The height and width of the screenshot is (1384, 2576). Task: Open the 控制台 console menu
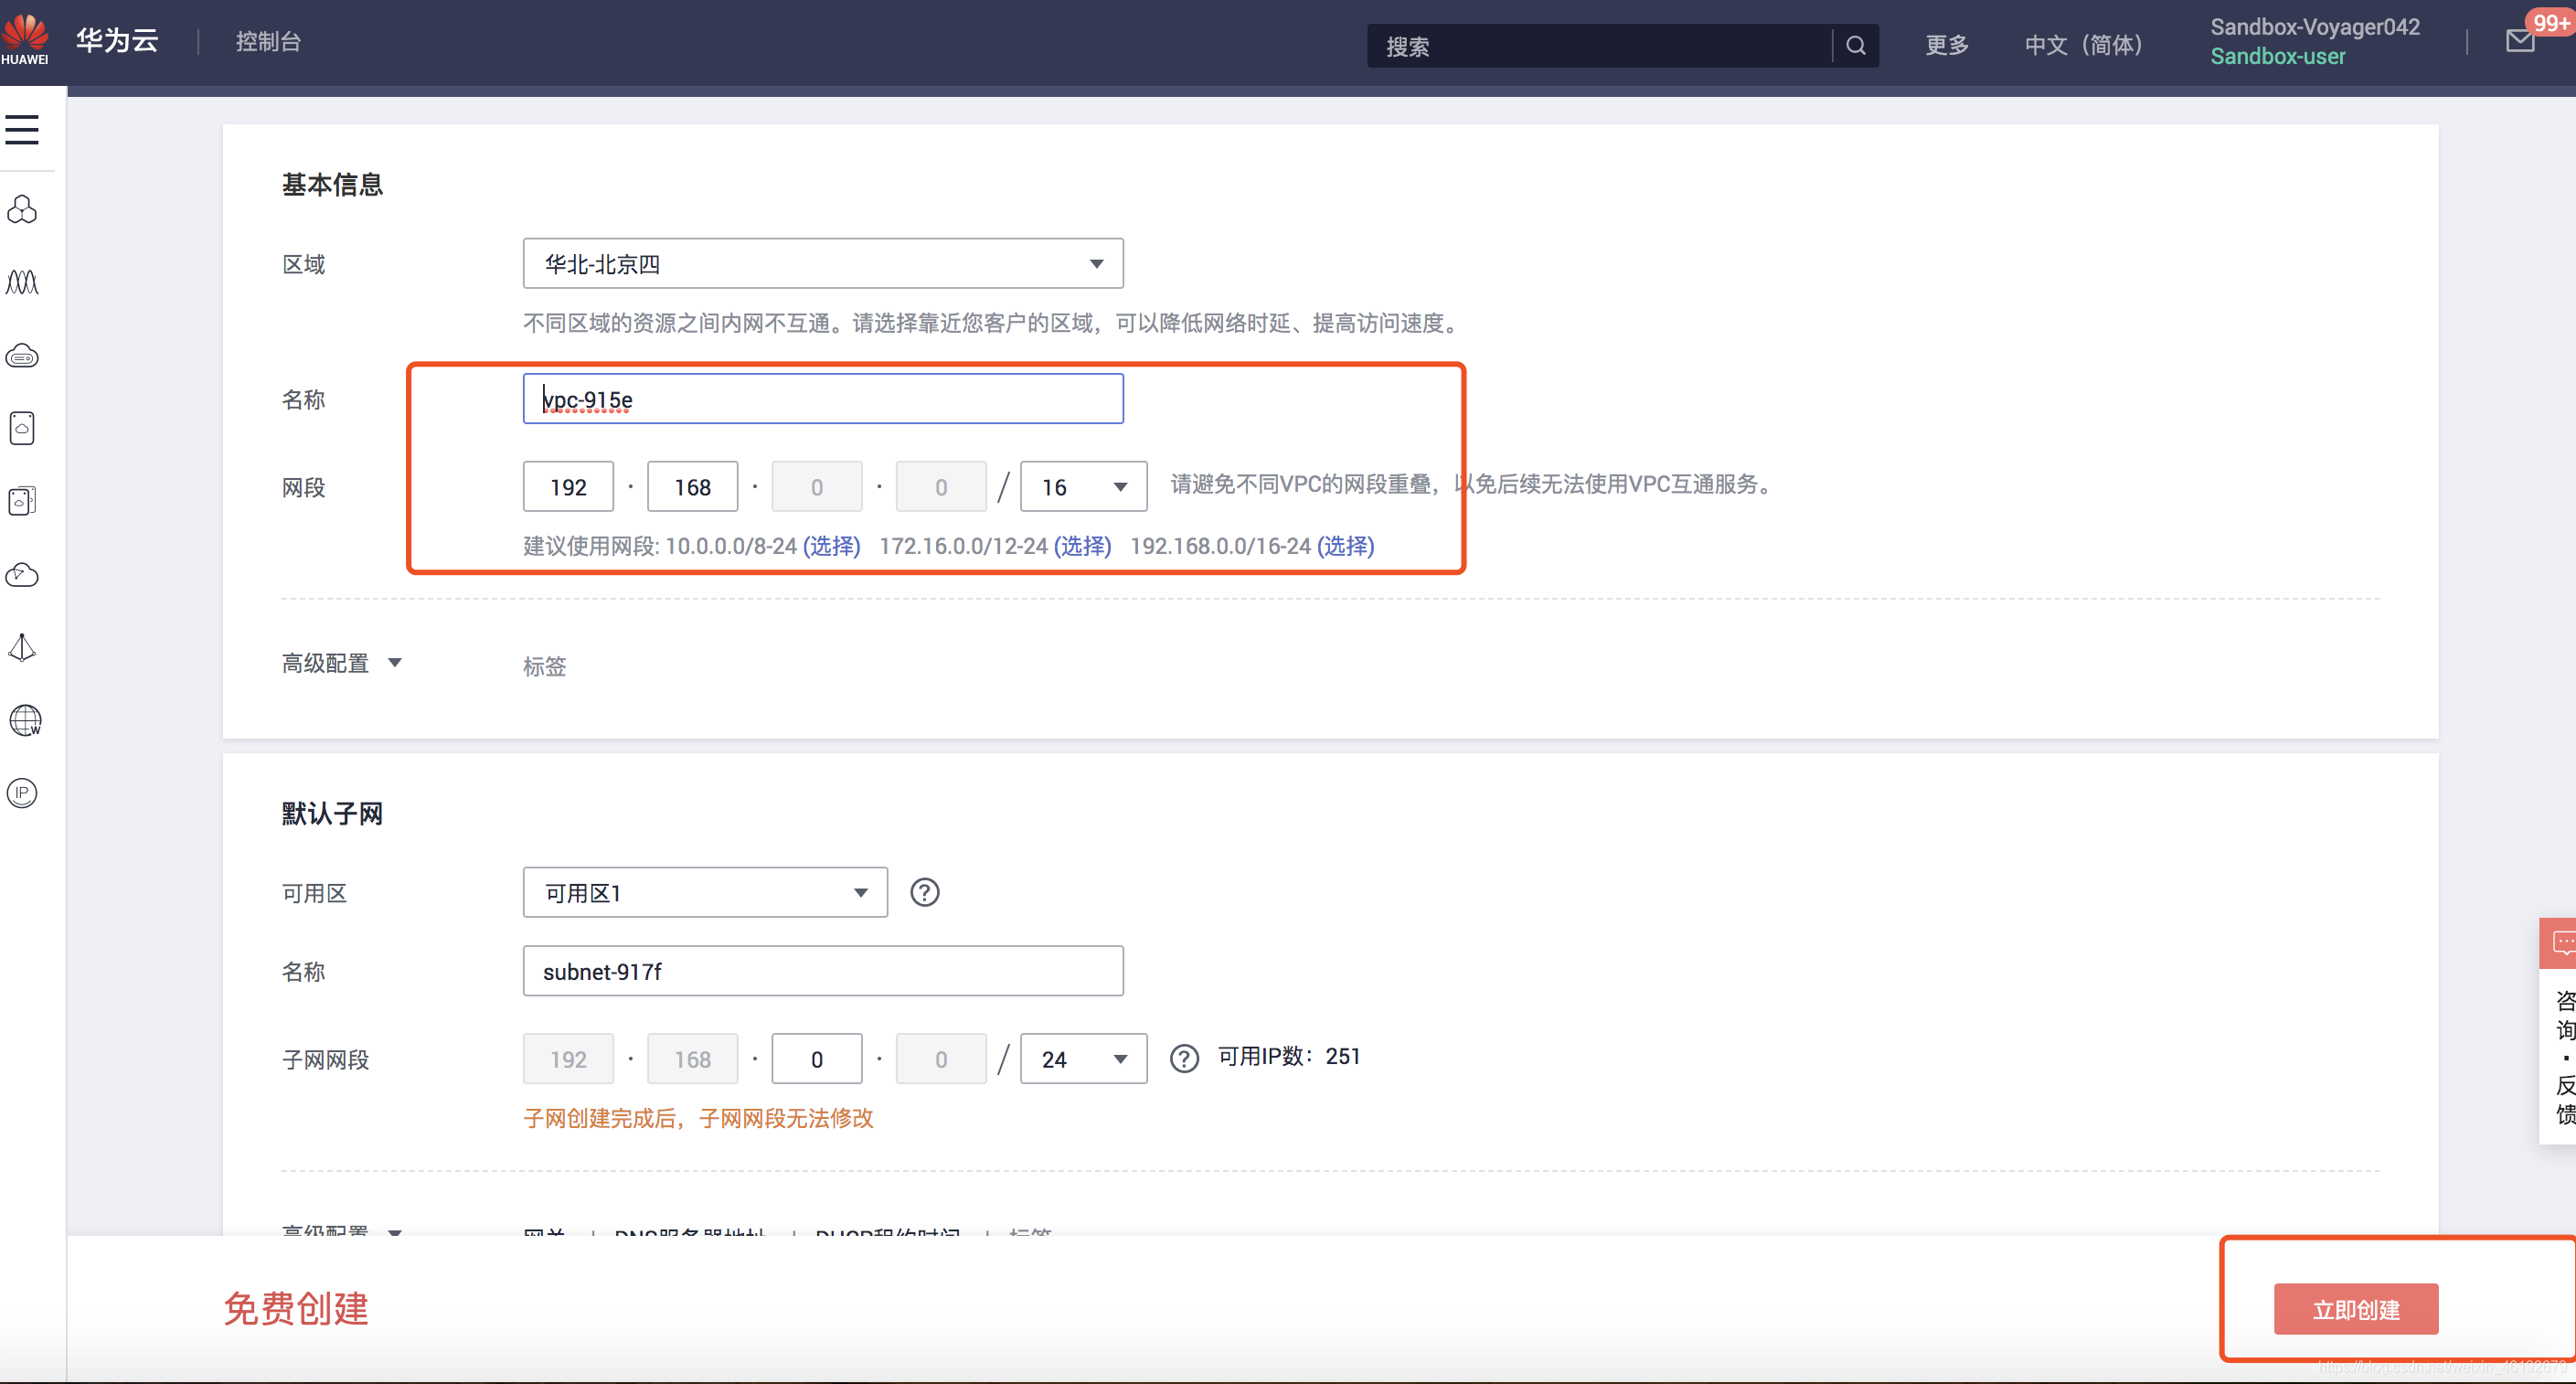click(x=268, y=41)
